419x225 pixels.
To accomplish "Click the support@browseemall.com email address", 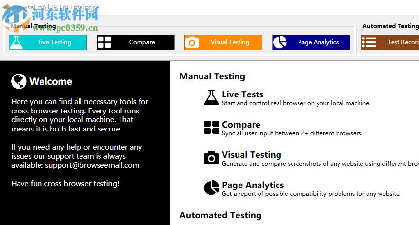I will (93, 165).
